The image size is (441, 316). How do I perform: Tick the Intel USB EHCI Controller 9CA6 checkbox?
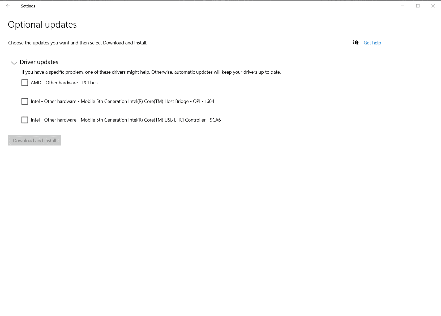pyautogui.click(x=25, y=120)
